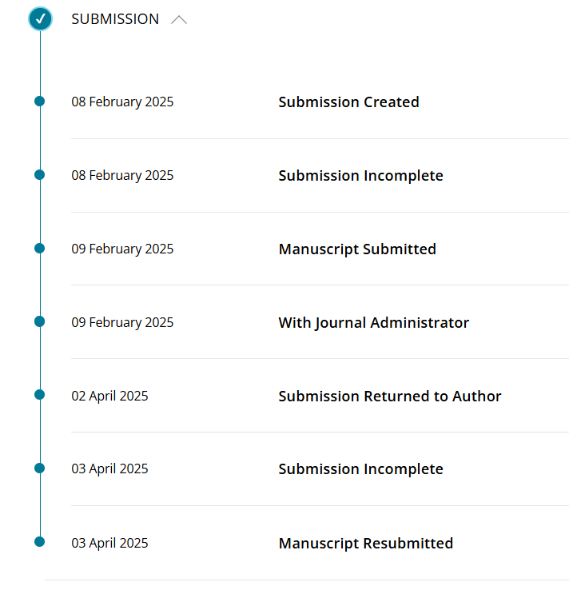Click the Submission stage checkmark circle icon
This screenshot has height=594, width=569.
[40, 19]
